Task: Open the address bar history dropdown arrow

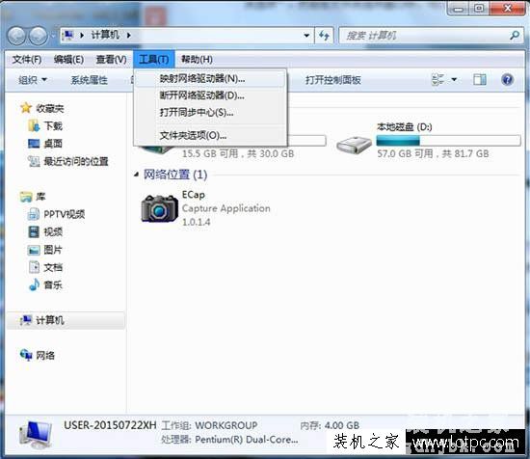Action: (306, 35)
